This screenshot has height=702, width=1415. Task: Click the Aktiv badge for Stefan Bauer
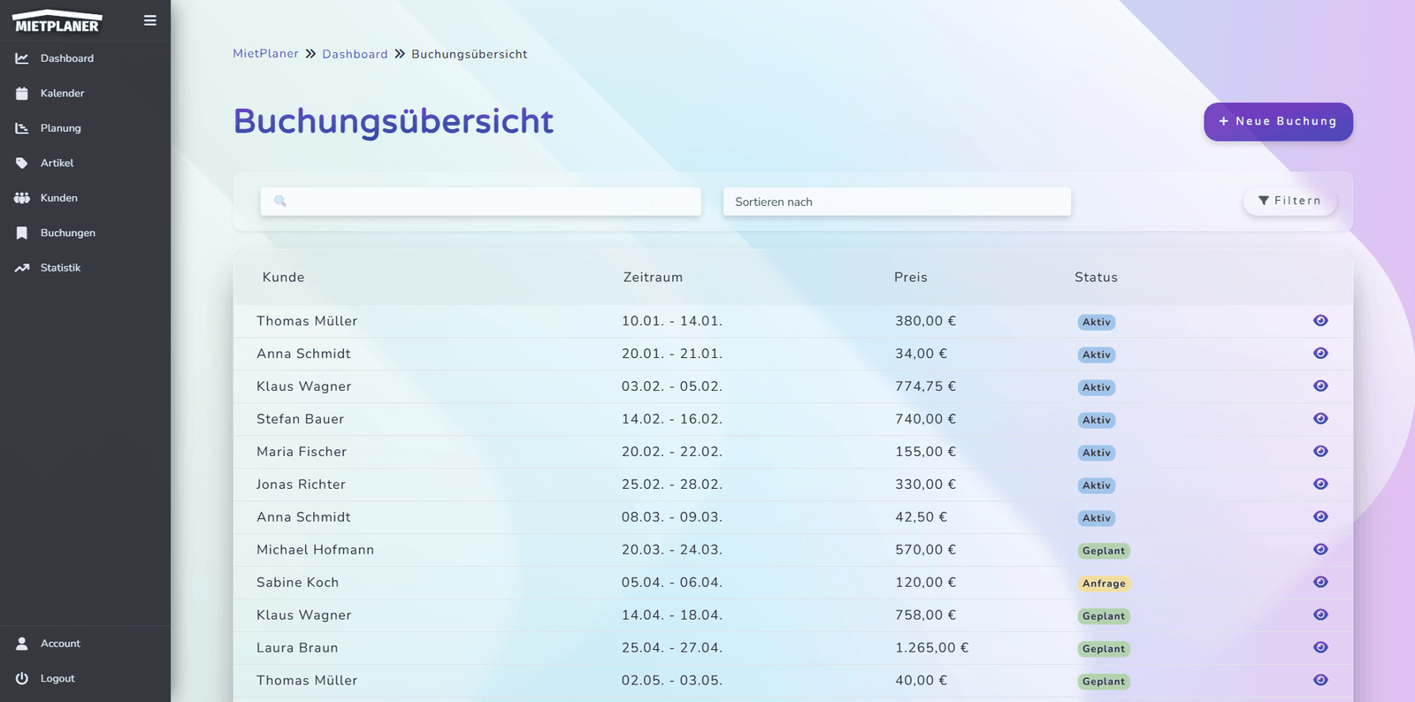(x=1097, y=420)
